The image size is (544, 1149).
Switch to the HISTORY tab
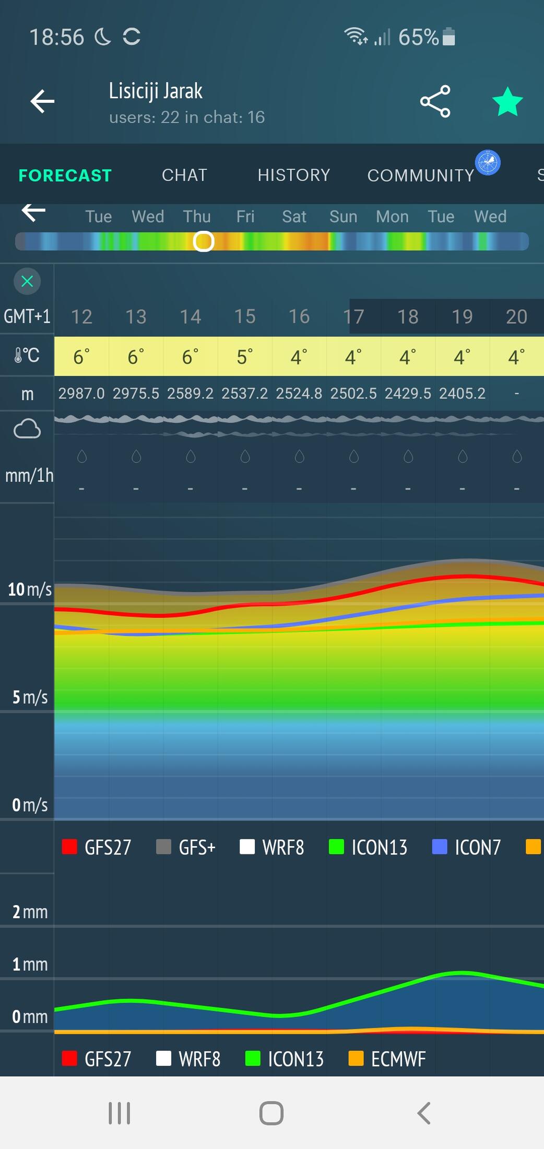294,175
